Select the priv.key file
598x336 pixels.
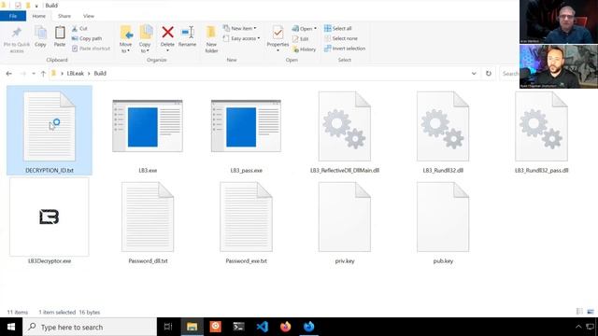pos(345,223)
